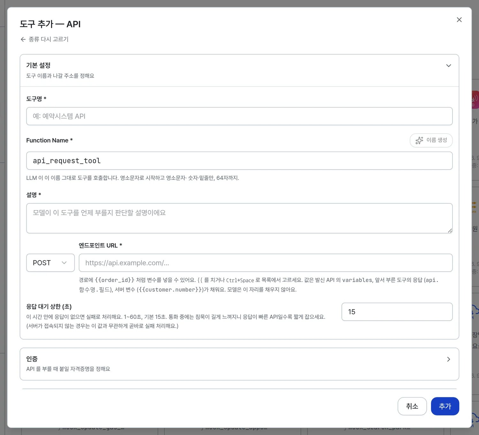The width and height of the screenshot is (479, 435).
Task: Open the POST method dropdown
Action: click(x=50, y=263)
